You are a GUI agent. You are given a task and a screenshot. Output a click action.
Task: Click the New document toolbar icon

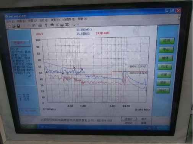click(x=9, y=26)
